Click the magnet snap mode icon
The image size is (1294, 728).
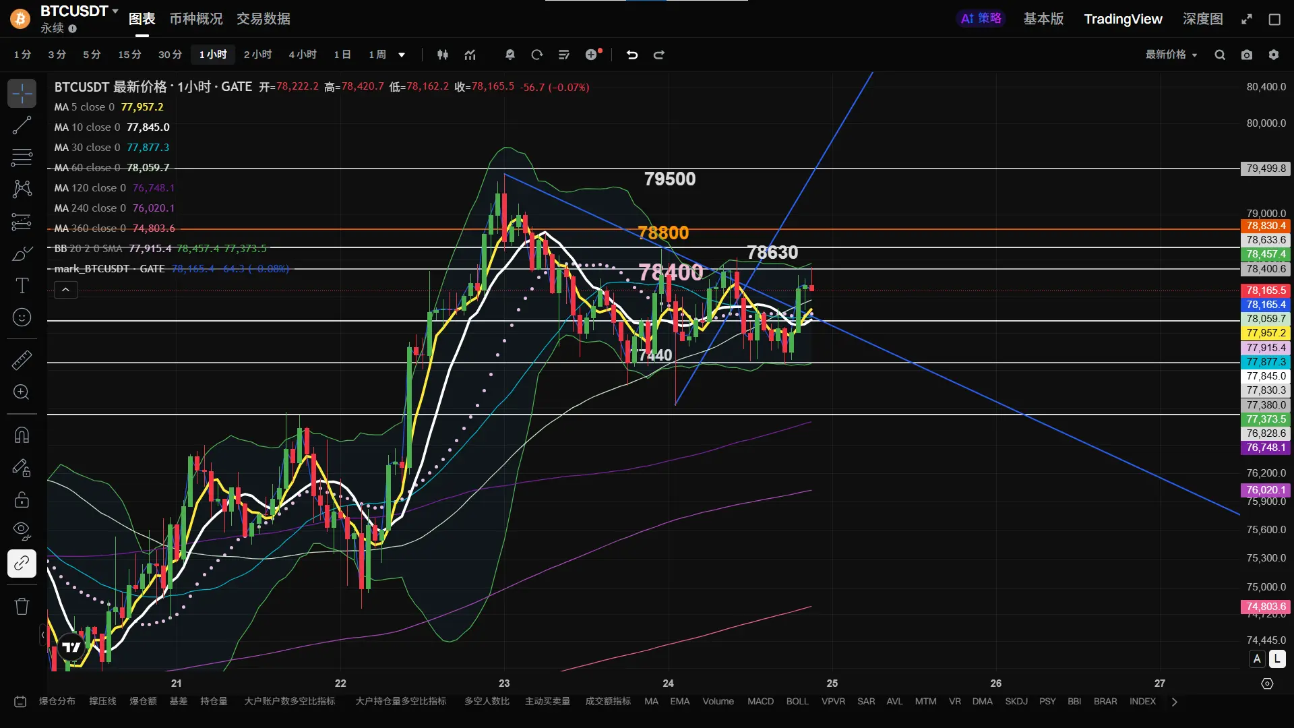pos(22,435)
